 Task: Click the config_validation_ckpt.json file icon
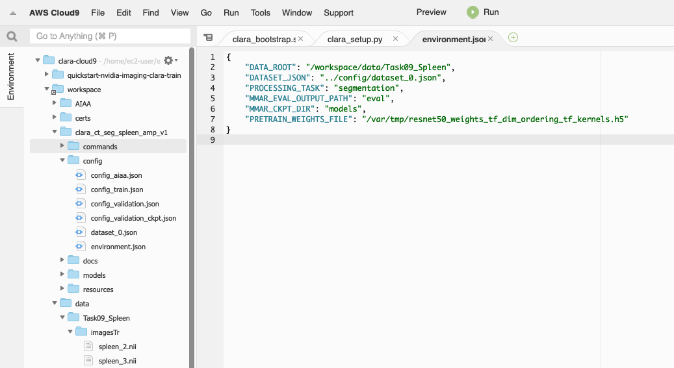tap(80, 217)
